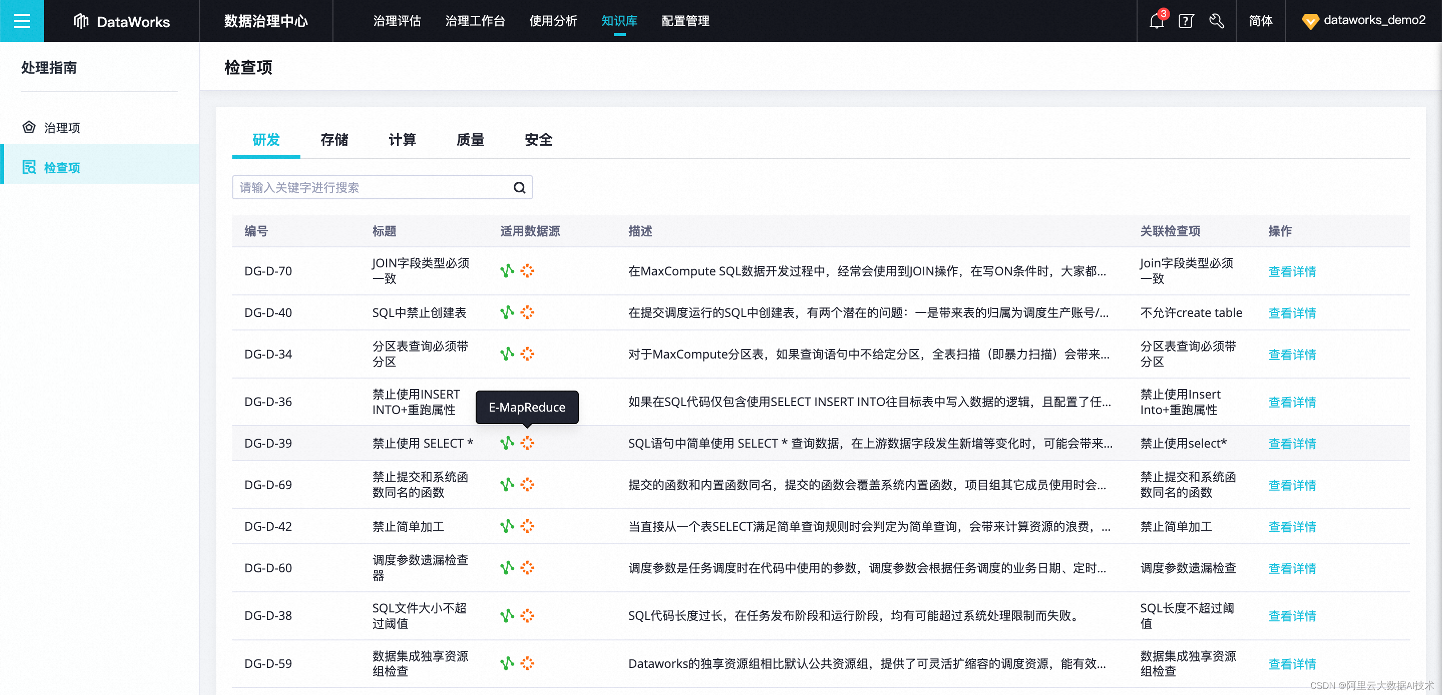Viewport: 1442px width, 695px height.
Task: Click E-MapReduce icon in row DG-D-60
Action: [x=527, y=568]
